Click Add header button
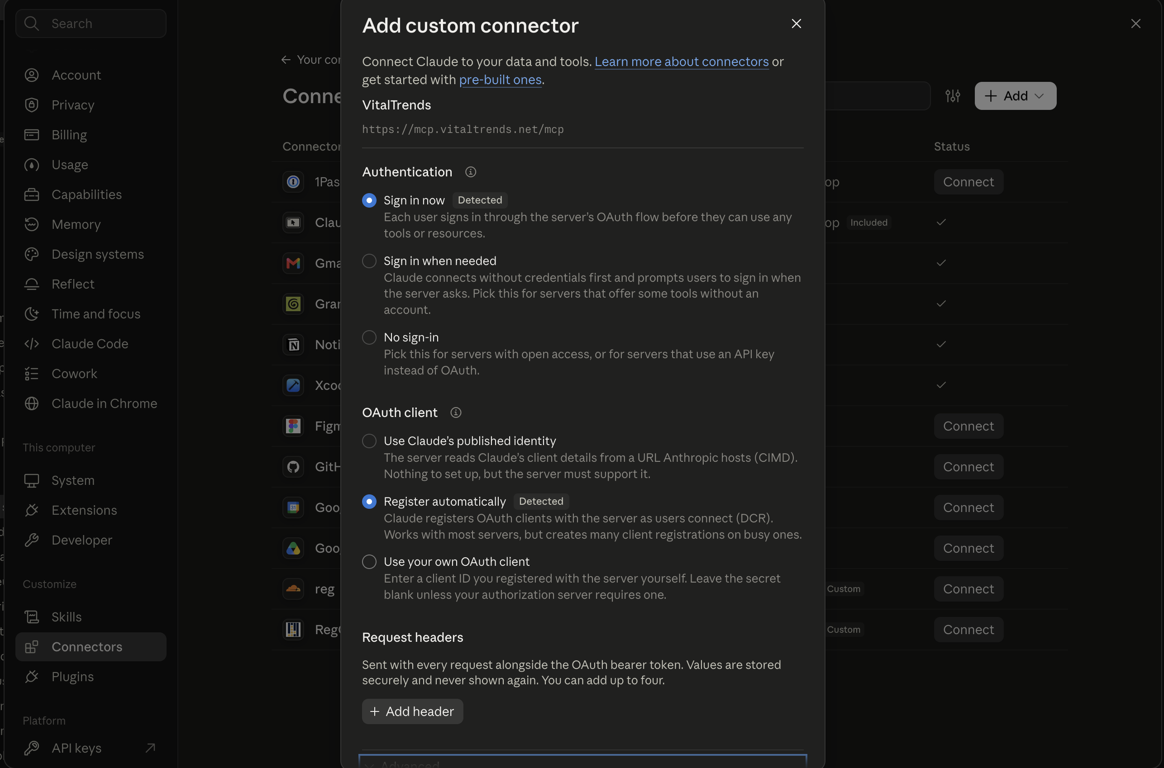The width and height of the screenshot is (1164, 768). [412, 711]
